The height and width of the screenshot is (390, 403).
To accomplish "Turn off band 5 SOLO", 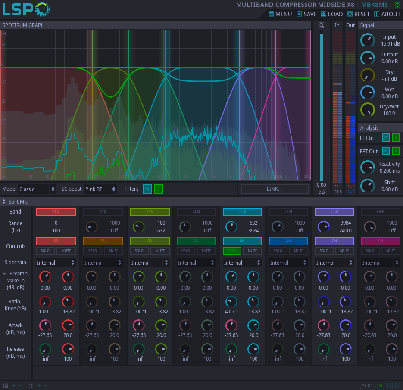I will coord(232,251).
